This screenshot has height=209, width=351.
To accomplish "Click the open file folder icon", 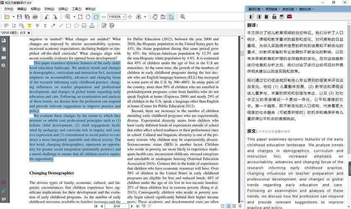I will click(7, 17).
